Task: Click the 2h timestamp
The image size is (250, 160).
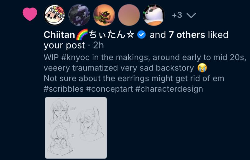Action: pyautogui.click(x=98, y=45)
